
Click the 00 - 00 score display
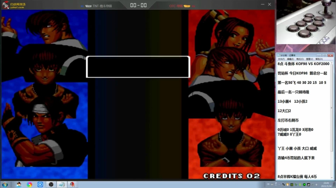[x=139, y=5]
